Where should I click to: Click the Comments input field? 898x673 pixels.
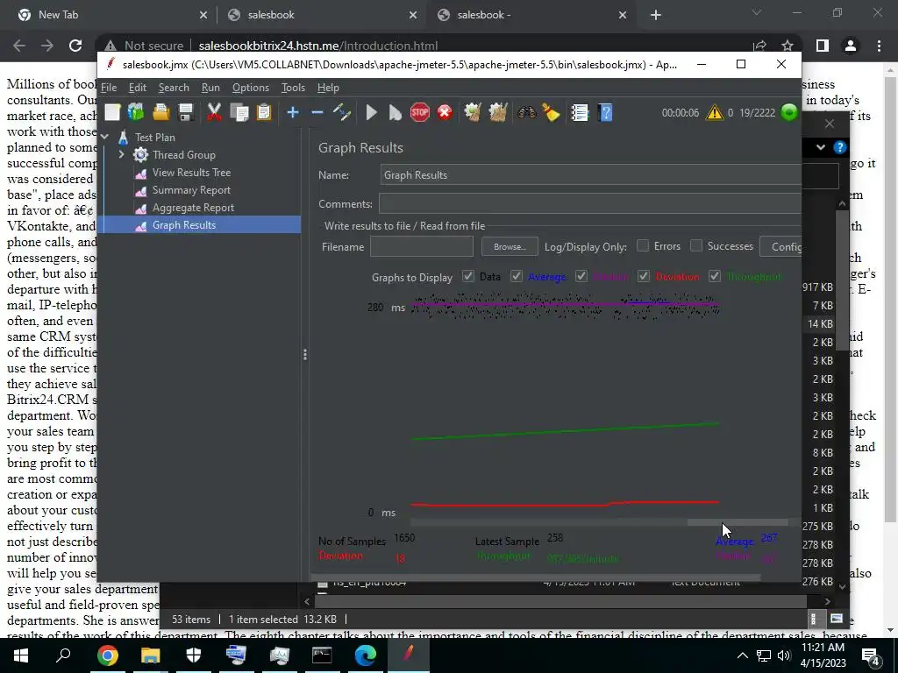[590, 203]
